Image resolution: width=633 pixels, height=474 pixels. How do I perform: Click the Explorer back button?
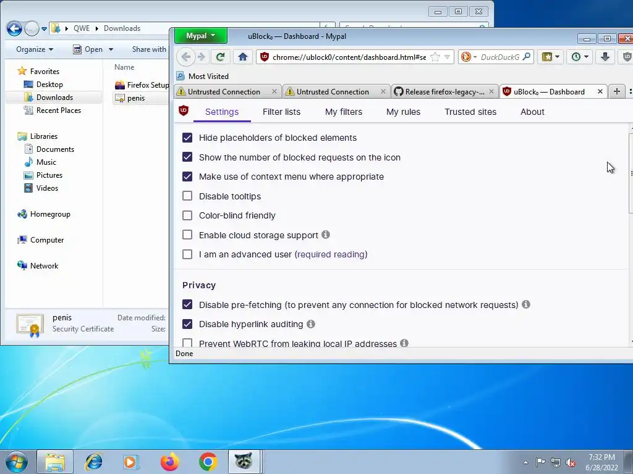tap(15, 28)
